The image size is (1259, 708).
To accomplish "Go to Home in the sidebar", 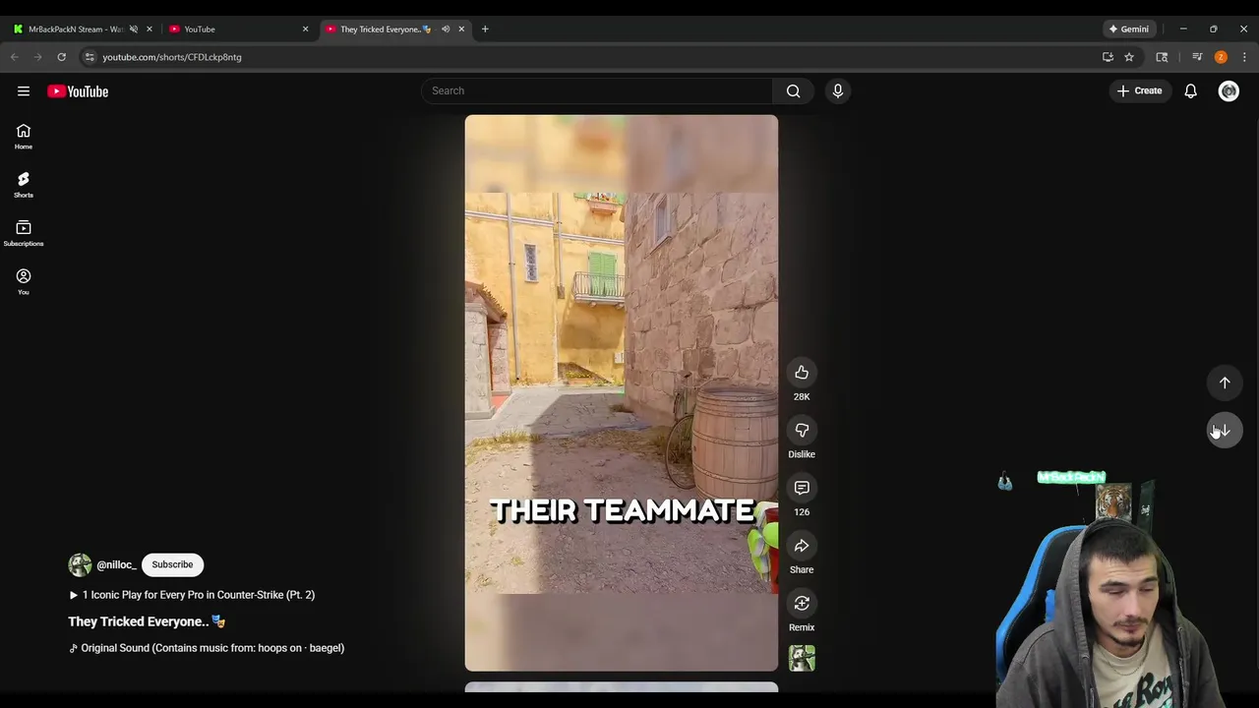I will pos(24,137).
